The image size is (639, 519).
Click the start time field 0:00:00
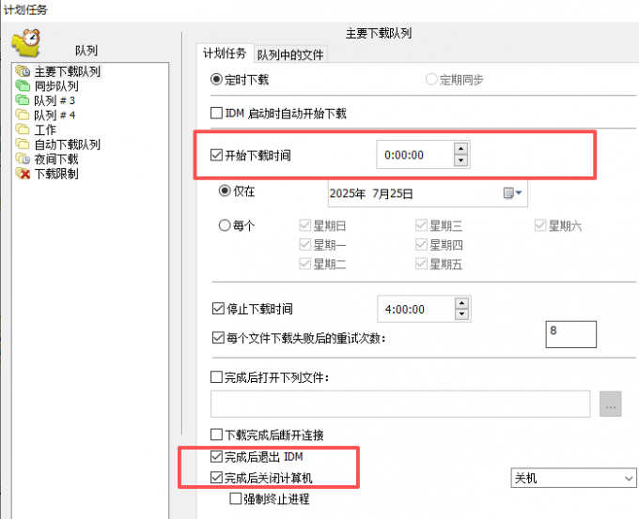(414, 155)
